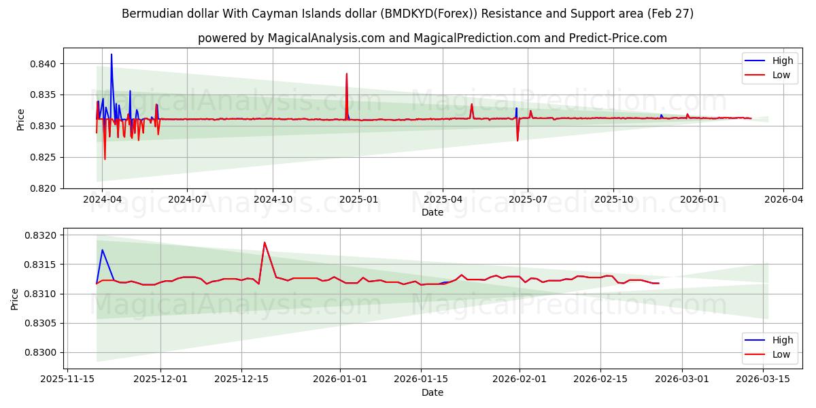Click 'Low' in the top chart legend

781,75
